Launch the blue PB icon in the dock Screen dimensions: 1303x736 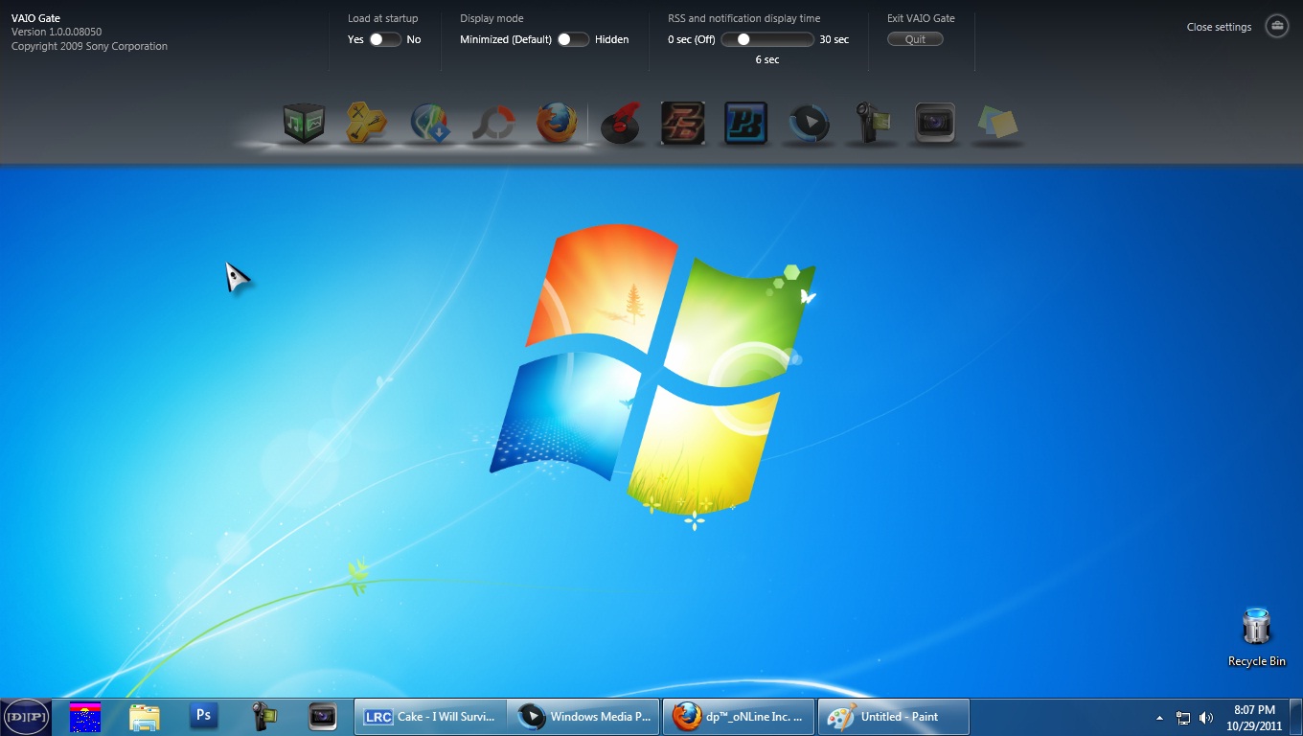(x=746, y=124)
